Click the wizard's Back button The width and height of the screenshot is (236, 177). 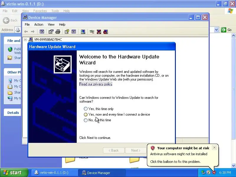click(114, 150)
